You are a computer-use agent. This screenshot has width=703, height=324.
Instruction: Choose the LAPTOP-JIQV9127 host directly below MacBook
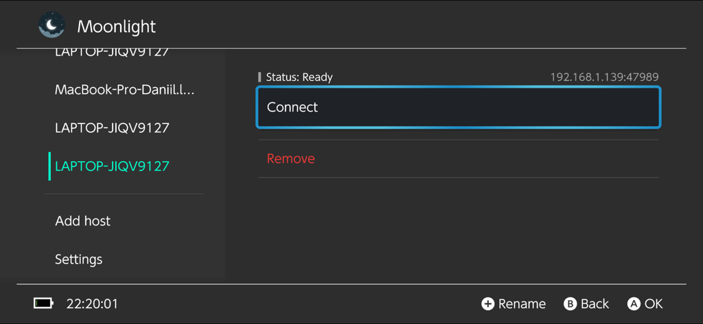pyautogui.click(x=112, y=128)
